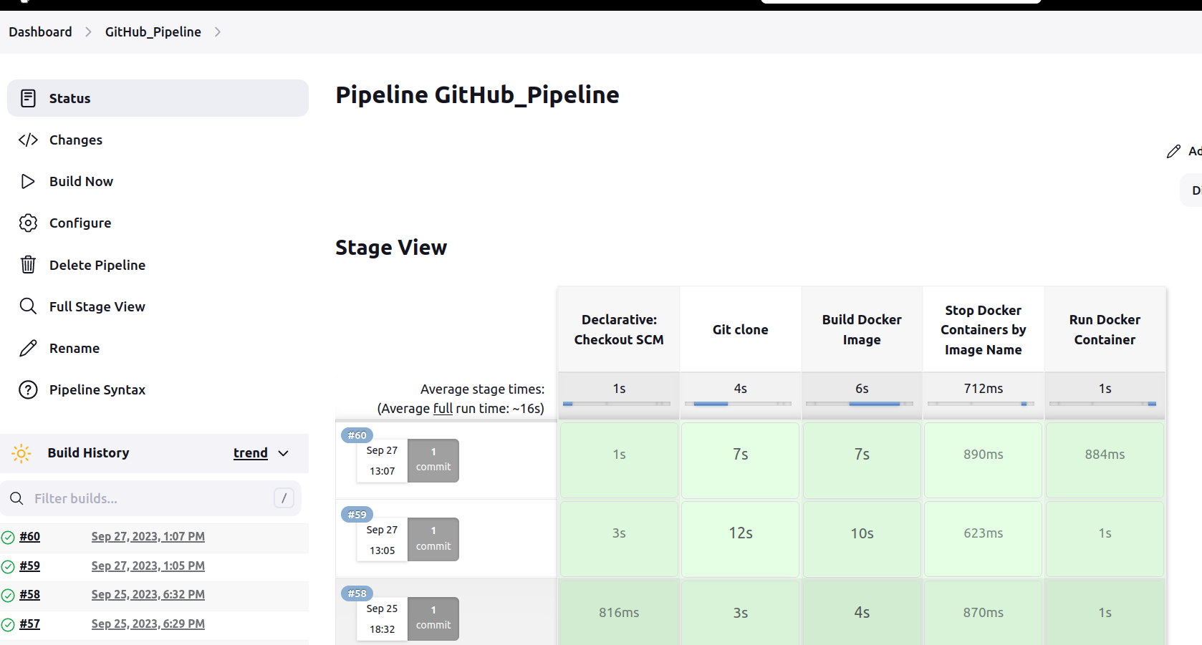1202x645 pixels.
Task: Expand the GitHub_Pipeline breadcrumb chevron
Action: (218, 31)
